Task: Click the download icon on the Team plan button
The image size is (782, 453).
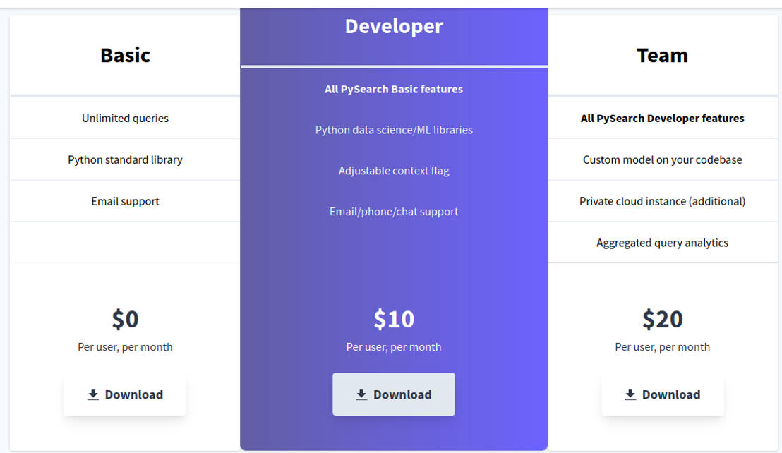Action: click(630, 394)
